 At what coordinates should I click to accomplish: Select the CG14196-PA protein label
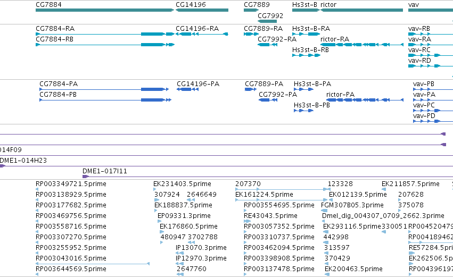(x=198, y=84)
